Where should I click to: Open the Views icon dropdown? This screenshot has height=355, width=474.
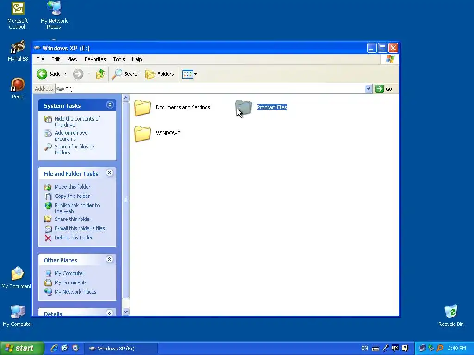189,74
